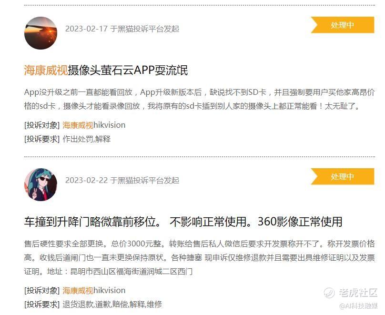
Task: Open complaint titled 海康威视摄像头萤石云APP耍流氓
Action: (106, 70)
